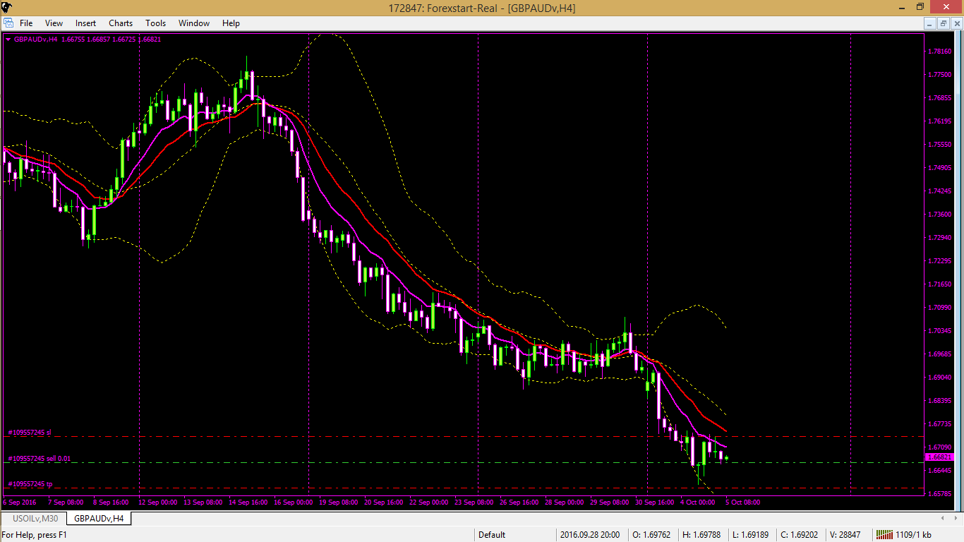Select the GBPAUDv,H4 chart tab
This screenshot has width=964, height=542.
tap(99, 519)
